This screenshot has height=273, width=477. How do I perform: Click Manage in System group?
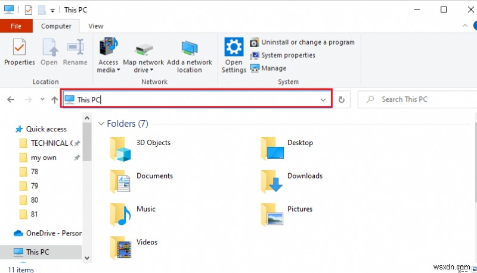pyautogui.click(x=268, y=68)
